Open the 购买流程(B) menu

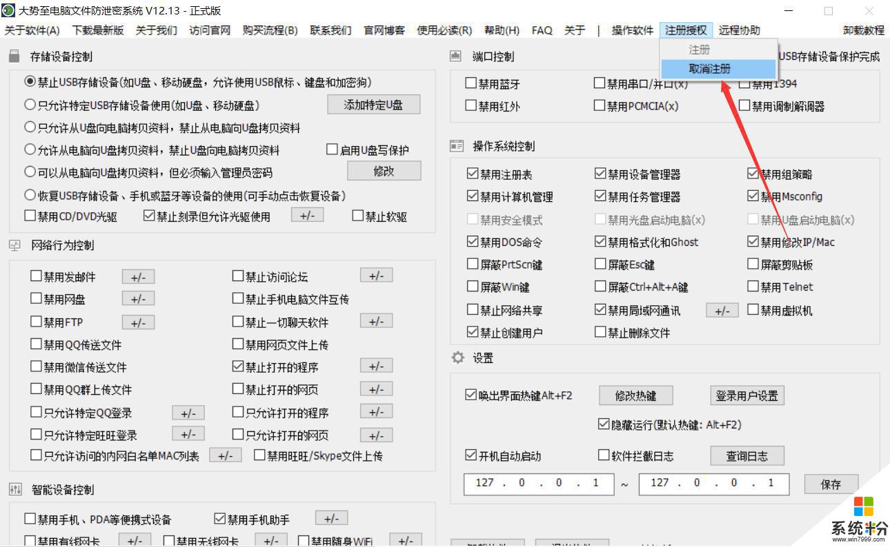tap(270, 30)
